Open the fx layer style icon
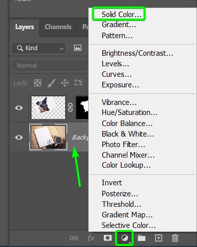The height and width of the screenshot is (247, 197). tap(91, 238)
